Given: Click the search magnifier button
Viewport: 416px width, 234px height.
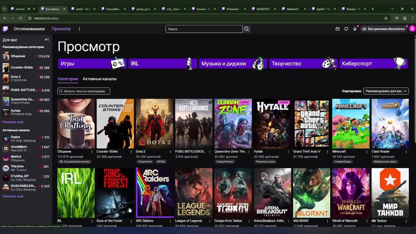Looking at the screenshot, I should (x=247, y=29).
